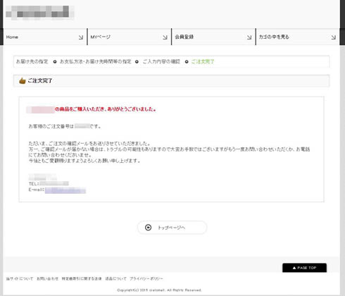
Task: Go to the 会員登録 navigation tab
Action: point(213,37)
